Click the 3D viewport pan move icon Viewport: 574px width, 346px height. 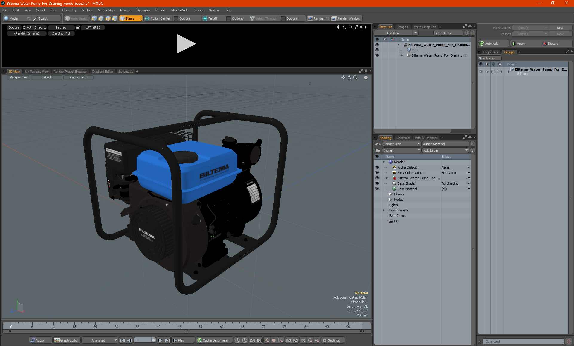pyautogui.click(x=343, y=78)
